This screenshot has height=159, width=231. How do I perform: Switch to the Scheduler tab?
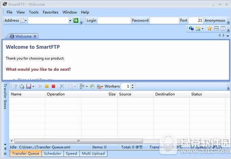[53, 154]
